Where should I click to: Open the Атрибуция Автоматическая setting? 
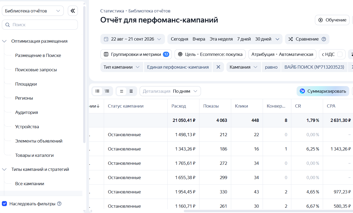click(282, 54)
